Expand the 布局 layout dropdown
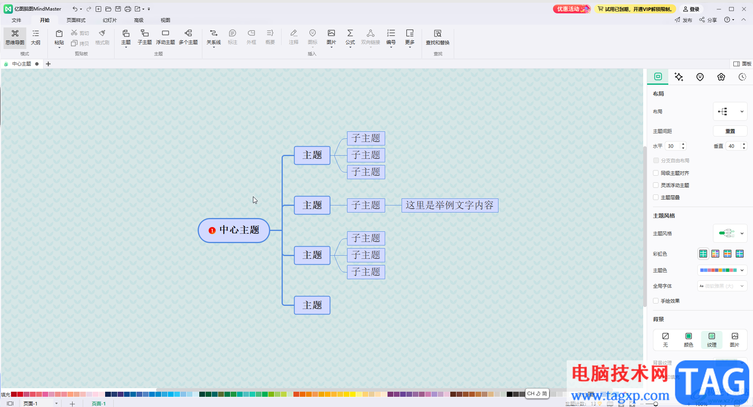Image resolution: width=753 pixels, height=407 pixels. pyautogui.click(x=730, y=112)
